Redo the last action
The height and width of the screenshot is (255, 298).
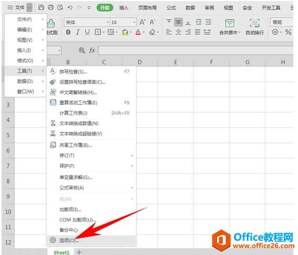tap(79, 7)
